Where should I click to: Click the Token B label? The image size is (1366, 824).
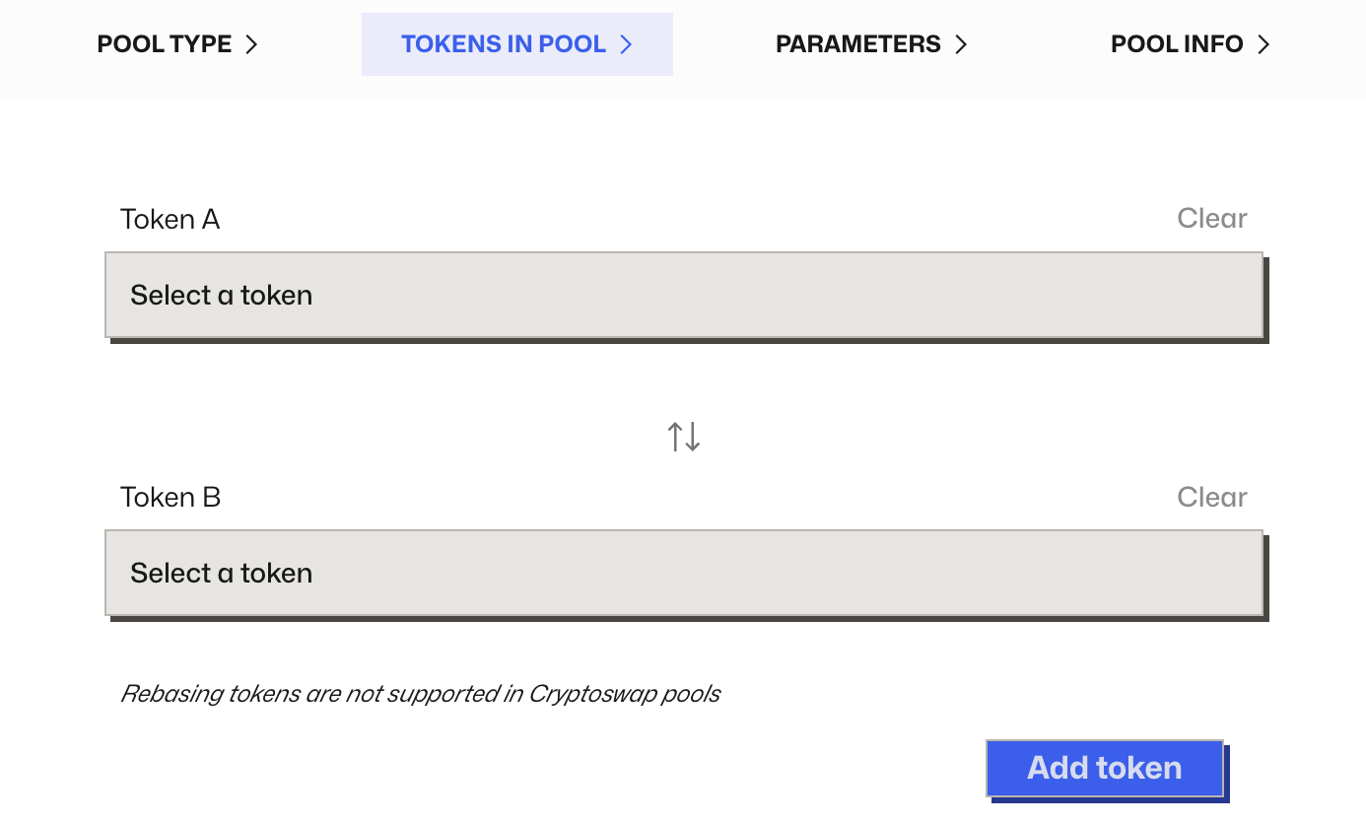(x=170, y=497)
